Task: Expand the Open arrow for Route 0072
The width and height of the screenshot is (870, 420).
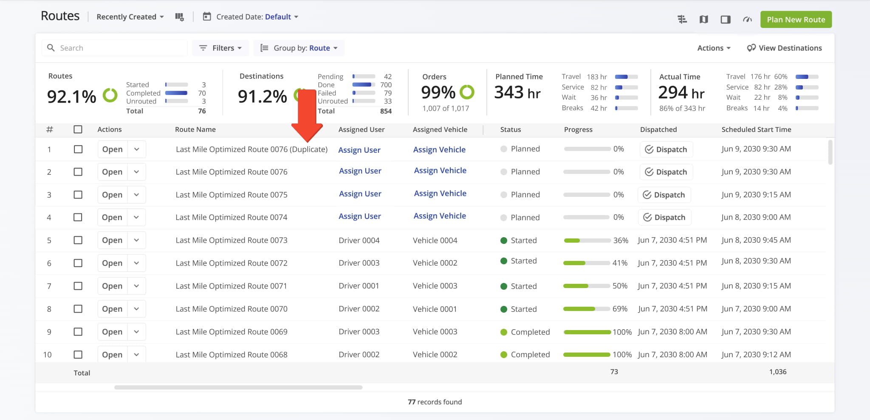Action: [136, 263]
